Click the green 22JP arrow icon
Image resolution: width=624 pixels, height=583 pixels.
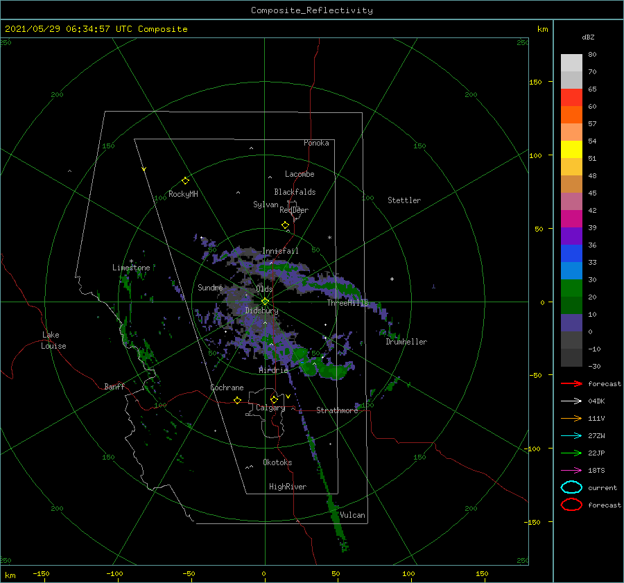click(571, 453)
